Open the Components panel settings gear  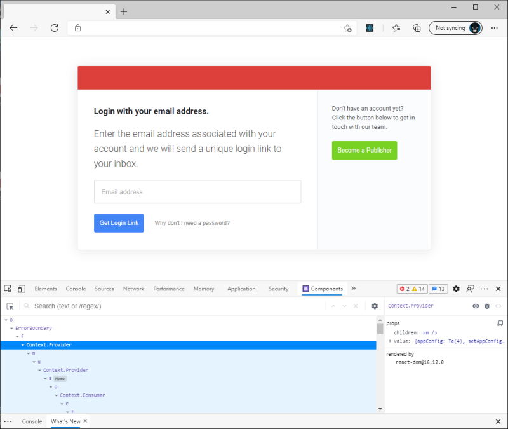point(374,306)
